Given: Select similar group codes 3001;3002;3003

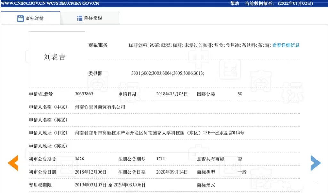Looking at the screenshot, I should click(168, 73).
